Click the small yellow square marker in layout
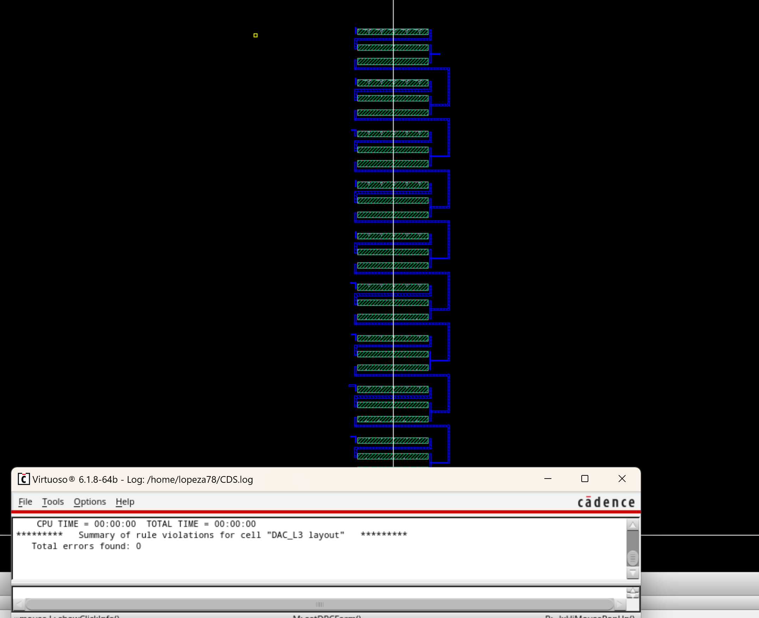759x618 pixels. pos(255,35)
